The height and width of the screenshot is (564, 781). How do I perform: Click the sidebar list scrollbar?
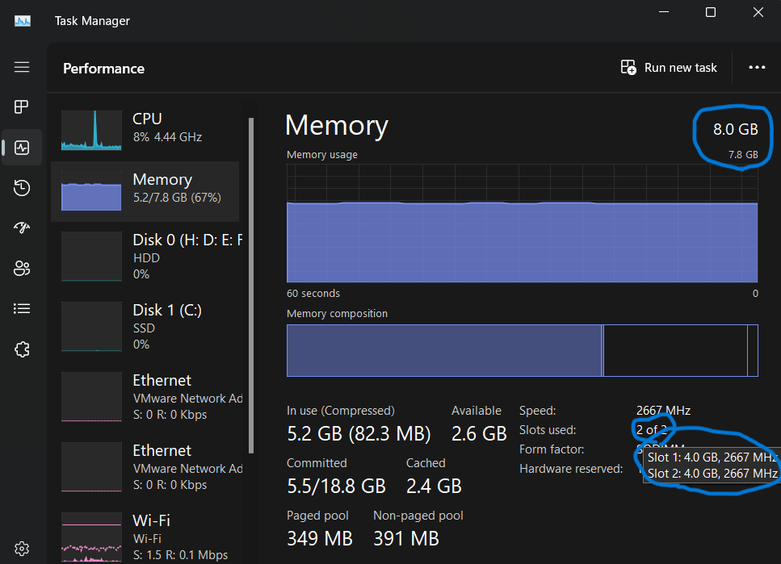pyautogui.click(x=250, y=282)
